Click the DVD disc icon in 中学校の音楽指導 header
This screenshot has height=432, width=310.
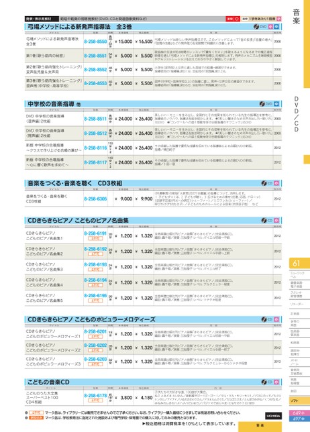pyautogui.click(x=262, y=104)
